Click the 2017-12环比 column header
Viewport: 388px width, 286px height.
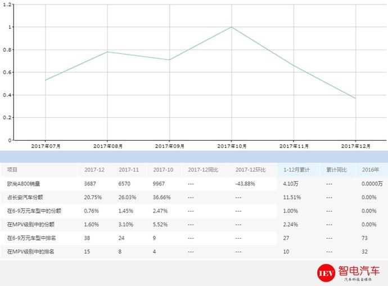coord(250,169)
